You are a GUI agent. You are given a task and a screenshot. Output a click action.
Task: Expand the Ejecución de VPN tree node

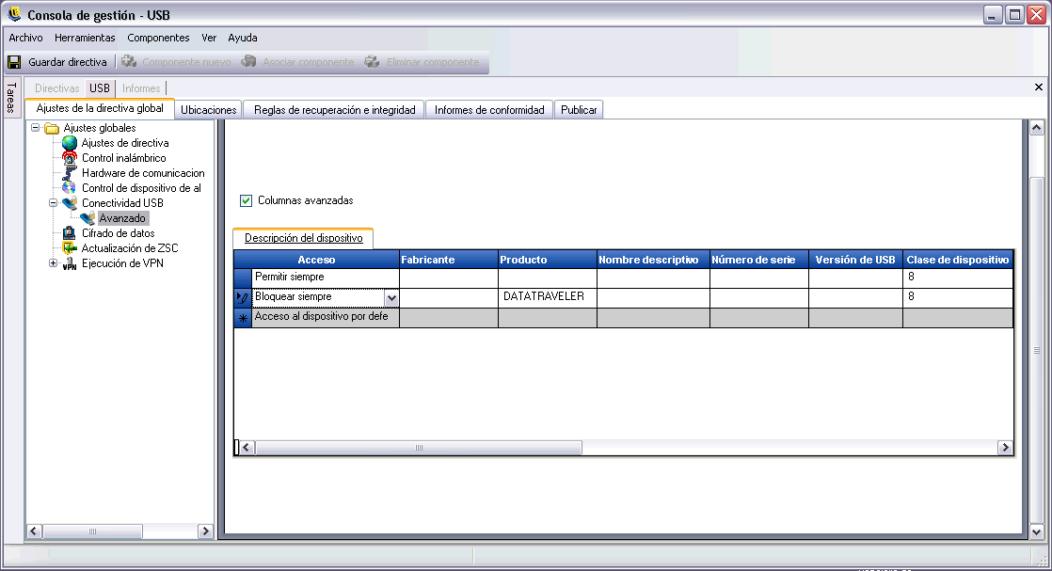click(x=53, y=263)
